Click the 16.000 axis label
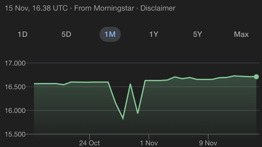Viewport: 262px width, 147px height. click(x=15, y=110)
